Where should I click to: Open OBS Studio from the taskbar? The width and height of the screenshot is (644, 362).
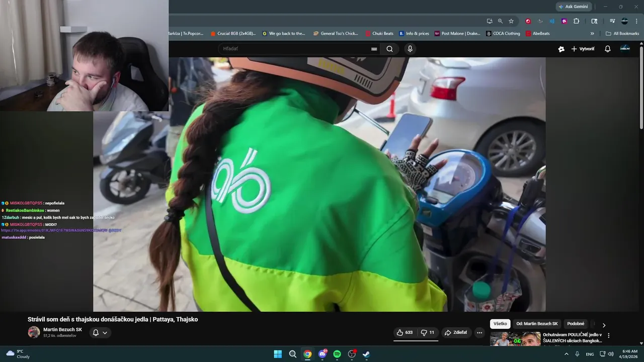(x=352, y=354)
